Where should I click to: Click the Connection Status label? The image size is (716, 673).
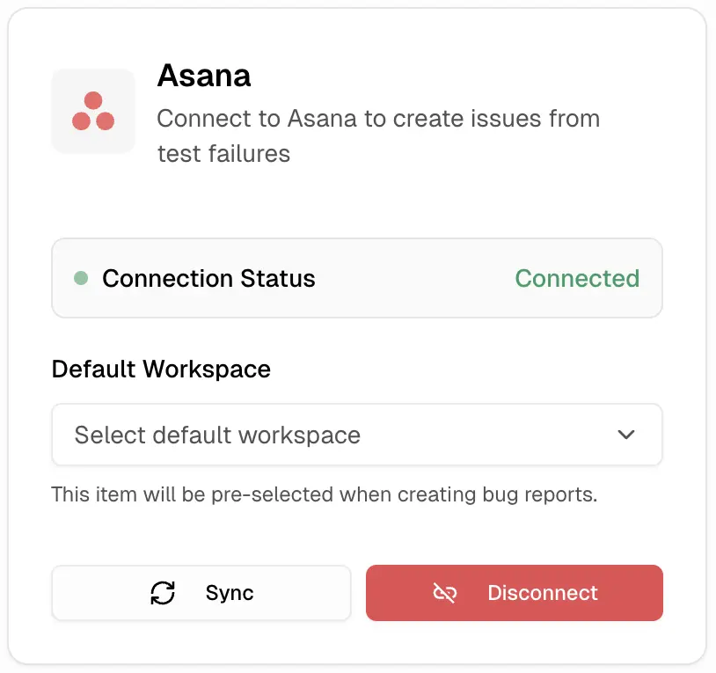pyautogui.click(x=208, y=278)
